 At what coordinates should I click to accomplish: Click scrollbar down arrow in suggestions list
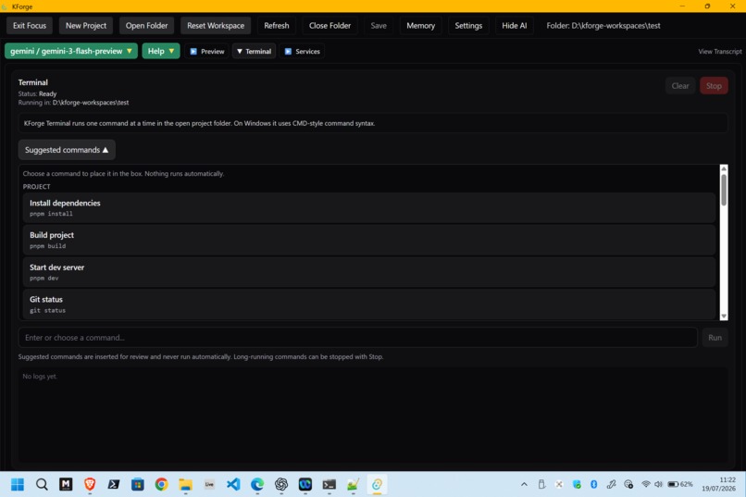click(x=724, y=316)
